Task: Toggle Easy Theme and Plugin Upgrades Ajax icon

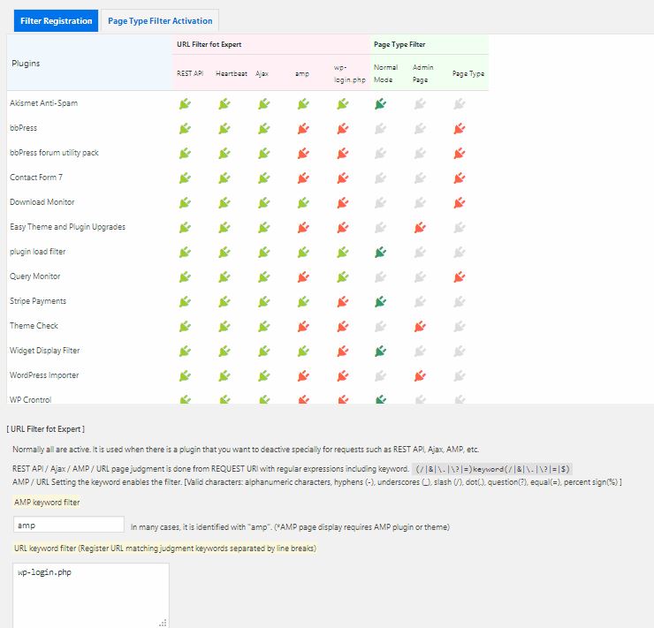Action: pos(264,228)
